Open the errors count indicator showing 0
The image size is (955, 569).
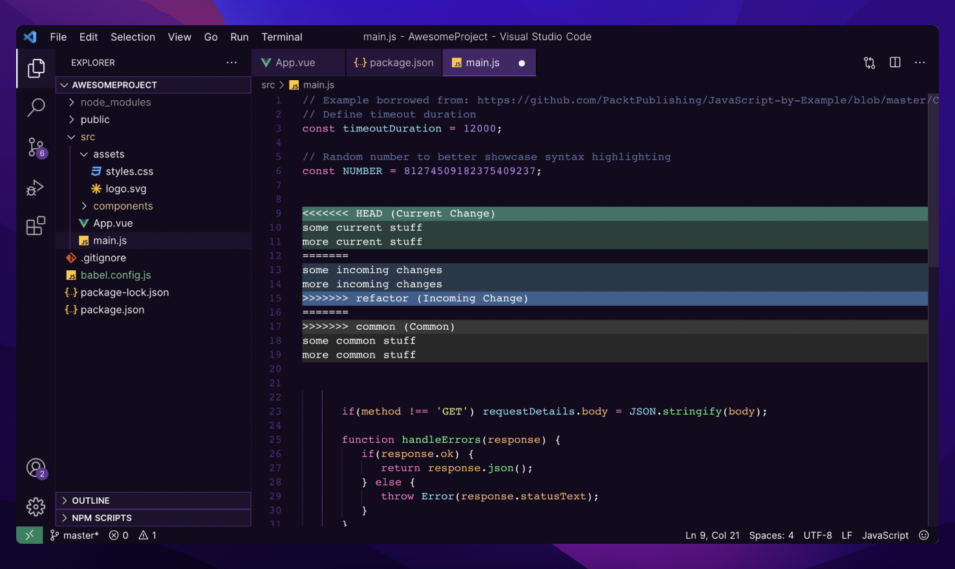(119, 535)
